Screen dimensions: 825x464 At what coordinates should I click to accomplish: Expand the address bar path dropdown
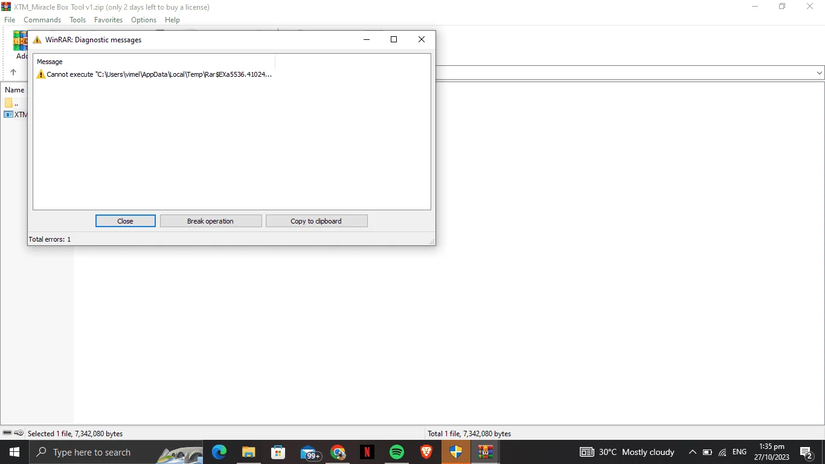[819, 72]
